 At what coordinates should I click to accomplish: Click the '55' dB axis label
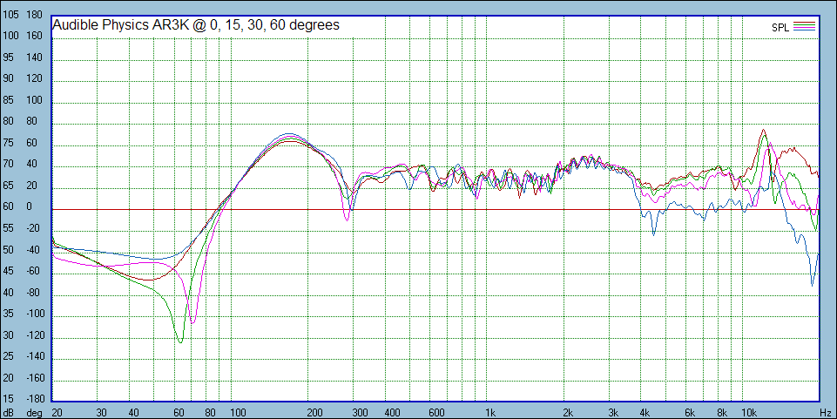coord(9,228)
